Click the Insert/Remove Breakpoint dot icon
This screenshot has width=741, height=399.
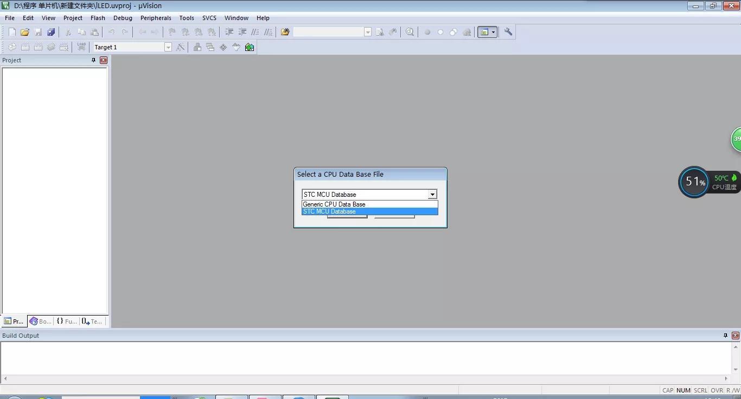point(427,32)
